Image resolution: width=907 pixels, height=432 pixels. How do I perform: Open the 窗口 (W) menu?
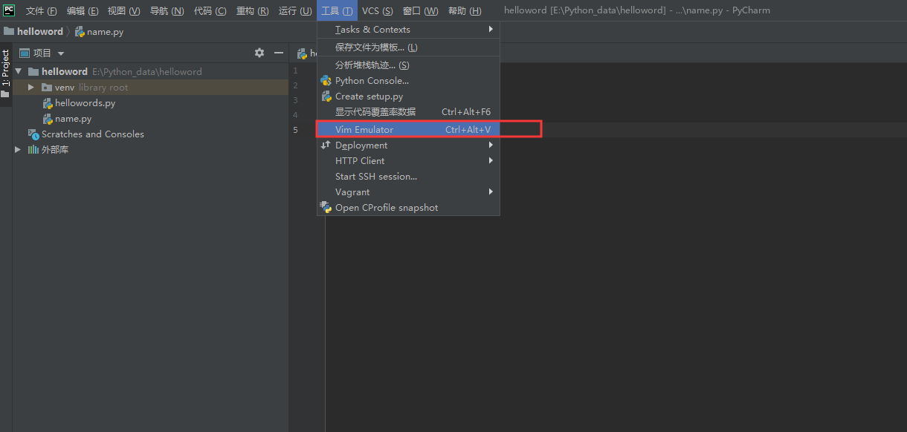[421, 11]
